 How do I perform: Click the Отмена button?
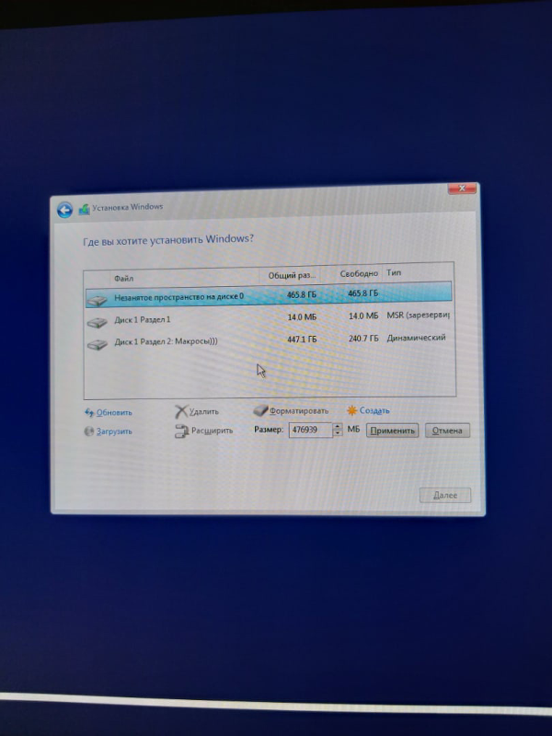click(x=447, y=431)
